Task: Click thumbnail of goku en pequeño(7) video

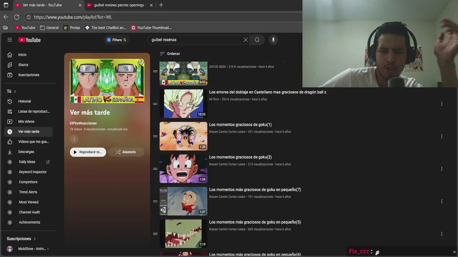Action: 183,201
